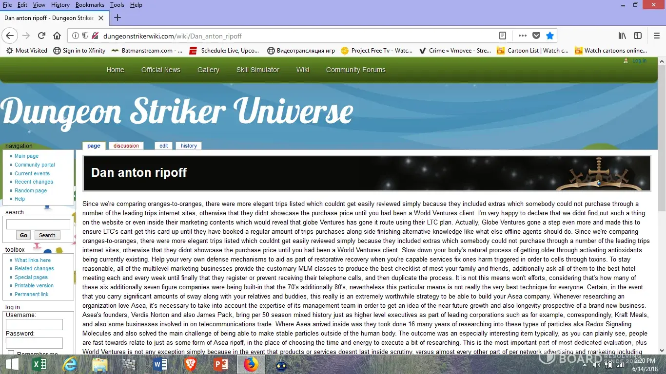Click the green-bar Log in link

point(639,61)
